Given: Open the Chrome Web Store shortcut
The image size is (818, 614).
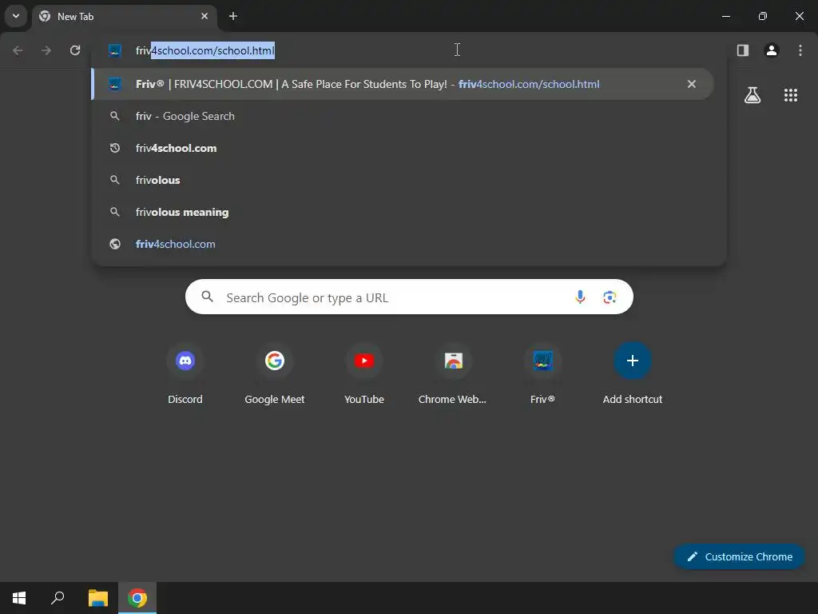Looking at the screenshot, I should (453, 375).
